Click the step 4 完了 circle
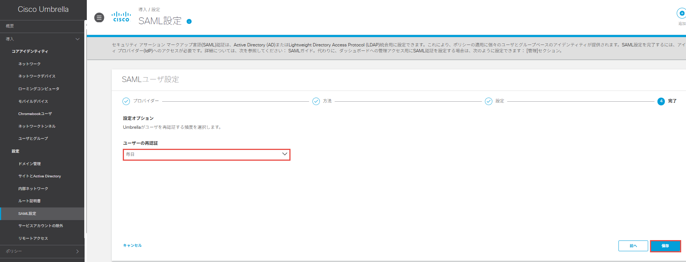686x262 pixels. click(x=661, y=101)
